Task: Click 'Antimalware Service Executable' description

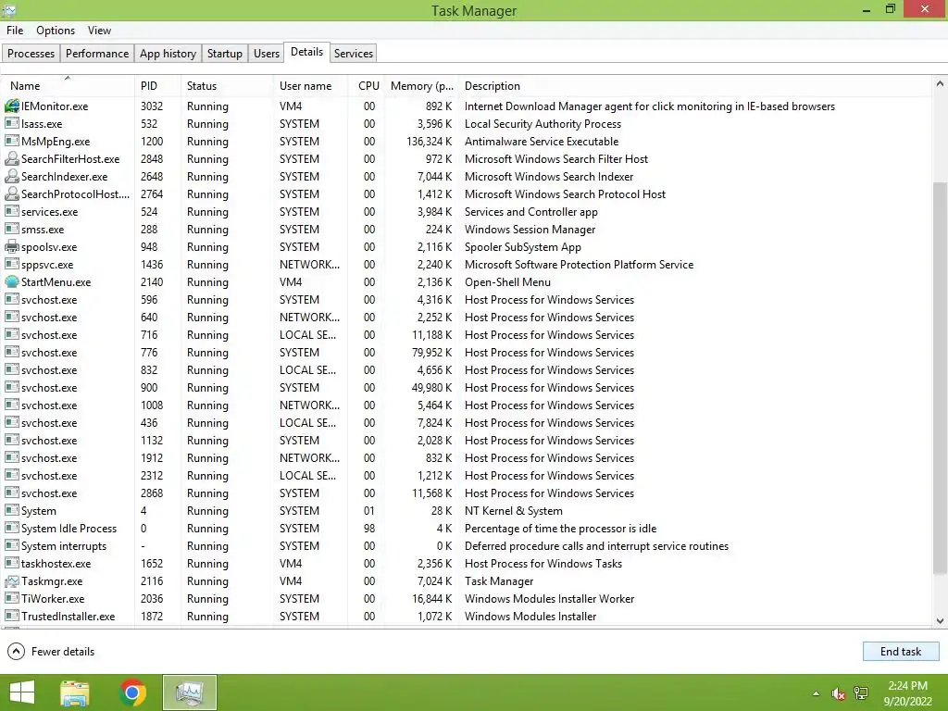Action: pyautogui.click(x=541, y=142)
